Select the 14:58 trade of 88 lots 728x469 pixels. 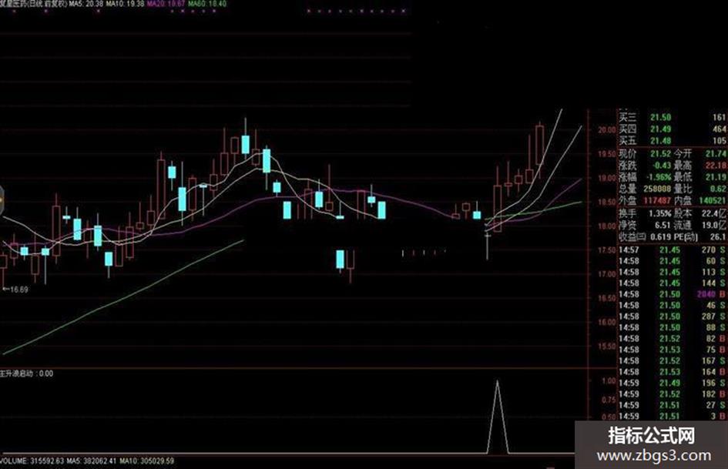(673, 328)
